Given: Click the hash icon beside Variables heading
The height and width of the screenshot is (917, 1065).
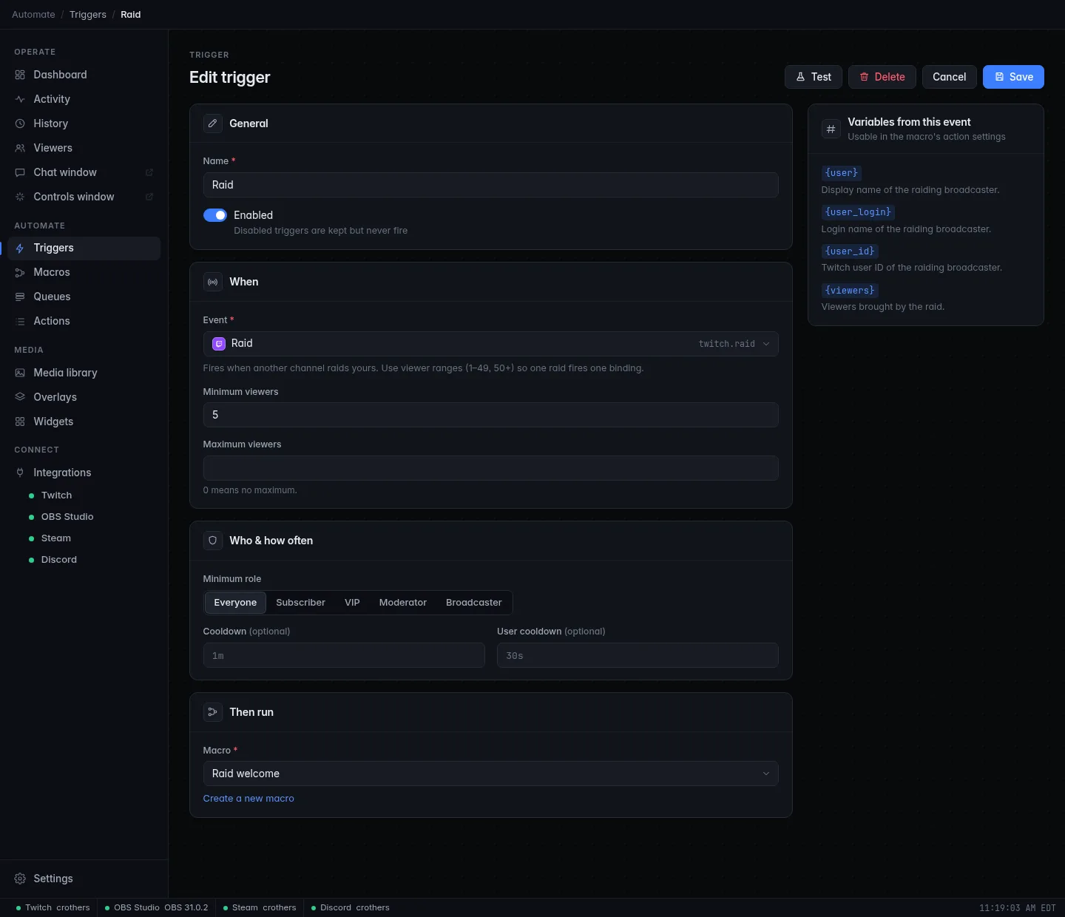Looking at the screenshot, I should (831, 129).
